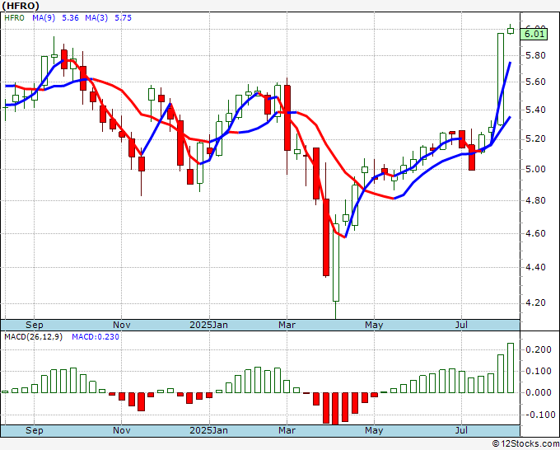Click the -0.100 MACD axis label

tap(539, 415)
